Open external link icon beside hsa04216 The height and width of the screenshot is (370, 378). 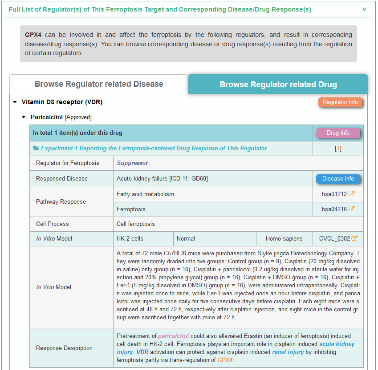(x=351, y=209)
